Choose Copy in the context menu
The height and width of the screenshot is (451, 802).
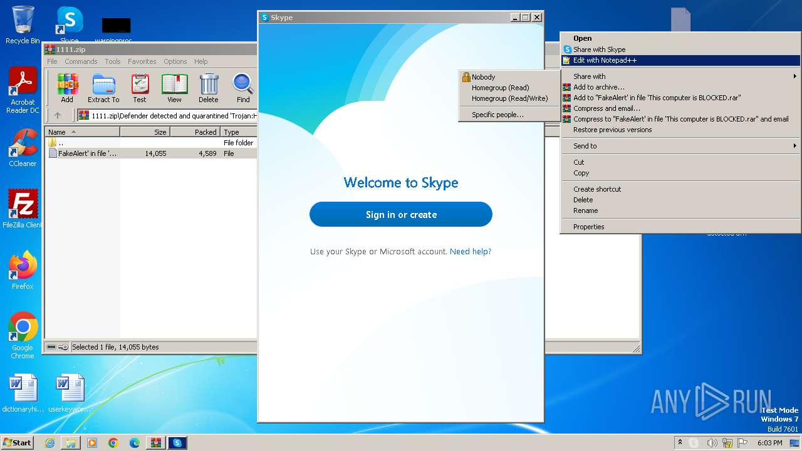680,173
